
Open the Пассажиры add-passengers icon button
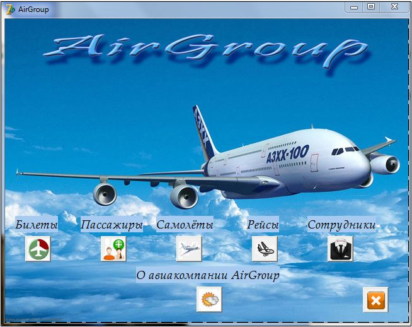click(113, 249)
